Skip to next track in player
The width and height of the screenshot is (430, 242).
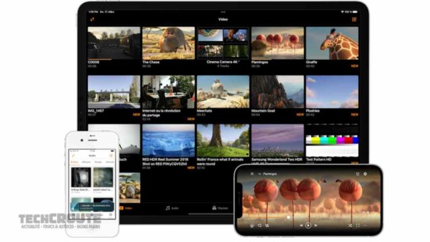coord(316,225)
